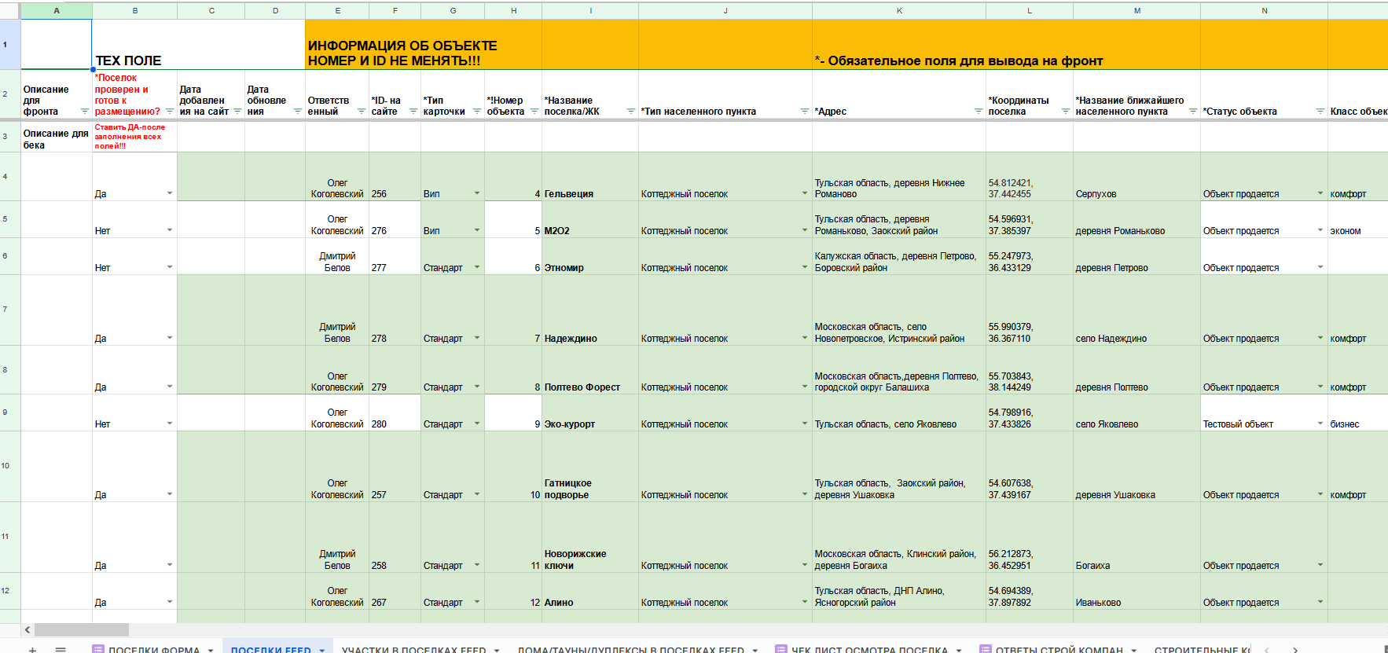Open settlement type dropdown in Гатчинское подворье row
The image size is (1388, 653).
pyautogui.click(x=805, y=494)
